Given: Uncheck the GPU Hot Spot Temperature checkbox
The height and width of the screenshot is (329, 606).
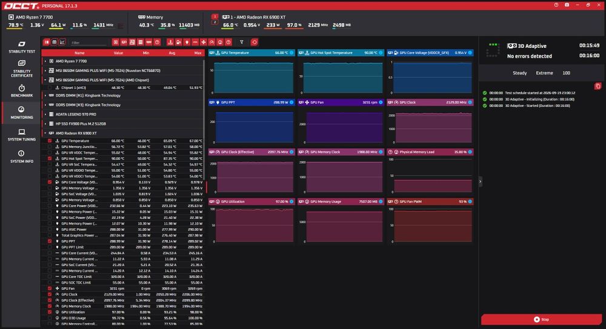Looking at the screenshot, I should pyautogui.click(x=50, y=158).
